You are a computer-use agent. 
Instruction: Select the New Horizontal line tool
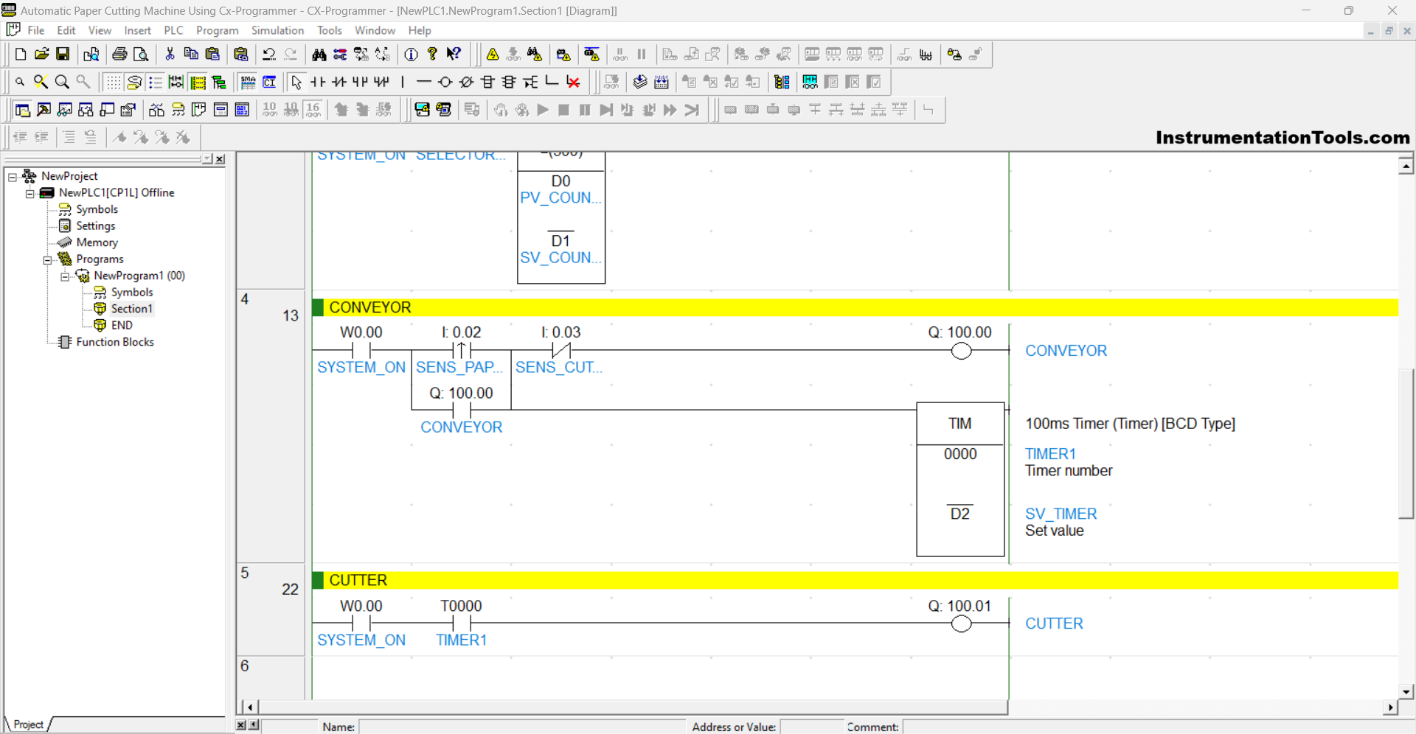click(x=423, y=82)
